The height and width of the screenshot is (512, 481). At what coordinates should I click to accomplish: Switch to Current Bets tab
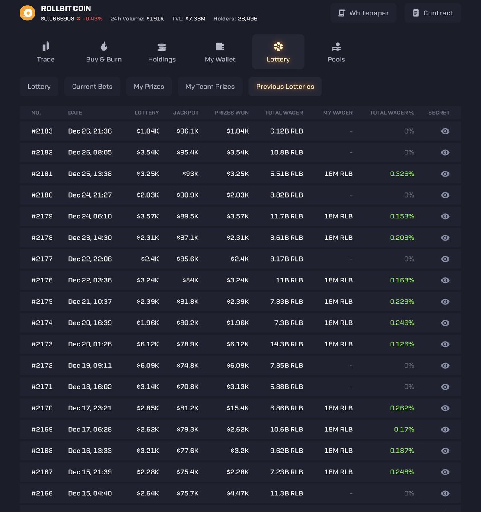92,87
